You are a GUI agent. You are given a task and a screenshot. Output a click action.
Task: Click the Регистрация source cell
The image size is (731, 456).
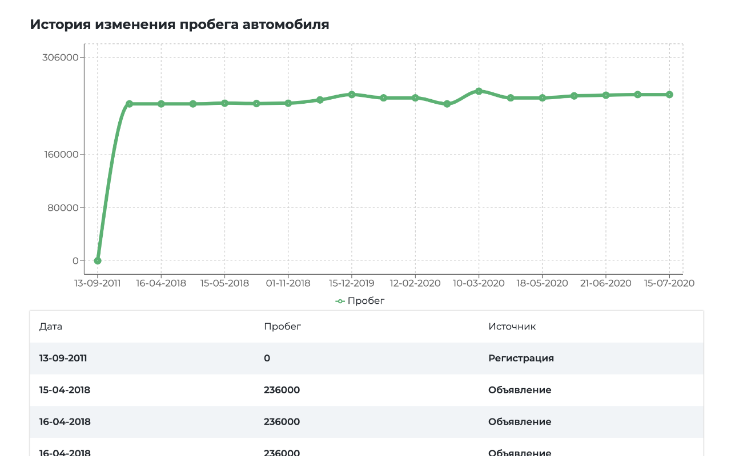[x=521, y=359]
